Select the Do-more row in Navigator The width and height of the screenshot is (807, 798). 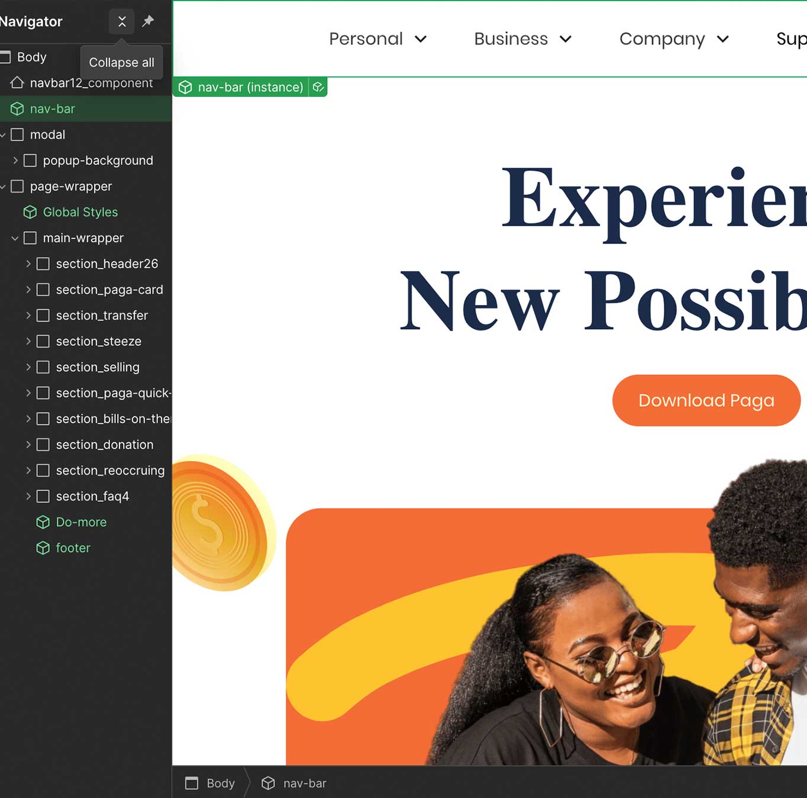point(86,522)
